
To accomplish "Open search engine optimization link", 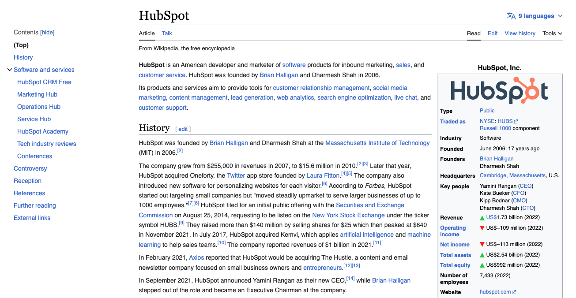I will point(354,97).
